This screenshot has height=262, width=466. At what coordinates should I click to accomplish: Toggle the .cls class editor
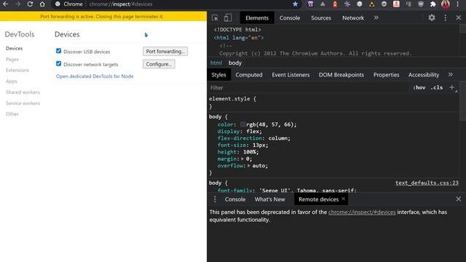click(x=437, y=87)
